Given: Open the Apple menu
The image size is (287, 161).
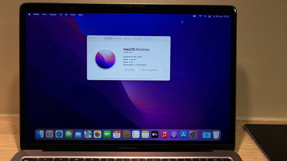Looking at the screenshot, I should 29,14.
